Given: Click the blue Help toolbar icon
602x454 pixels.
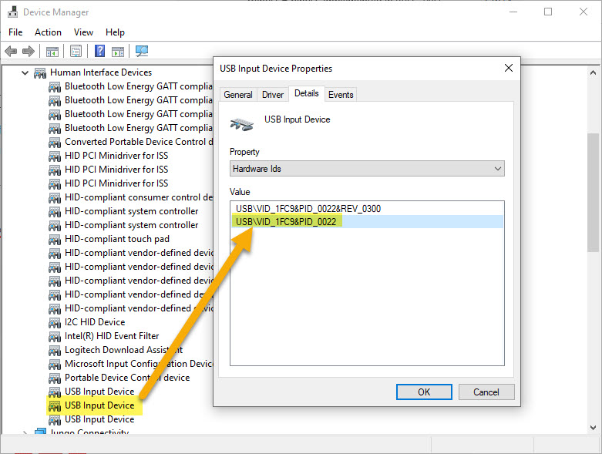Looking at the screenshot, I should (x=99, y=52).
